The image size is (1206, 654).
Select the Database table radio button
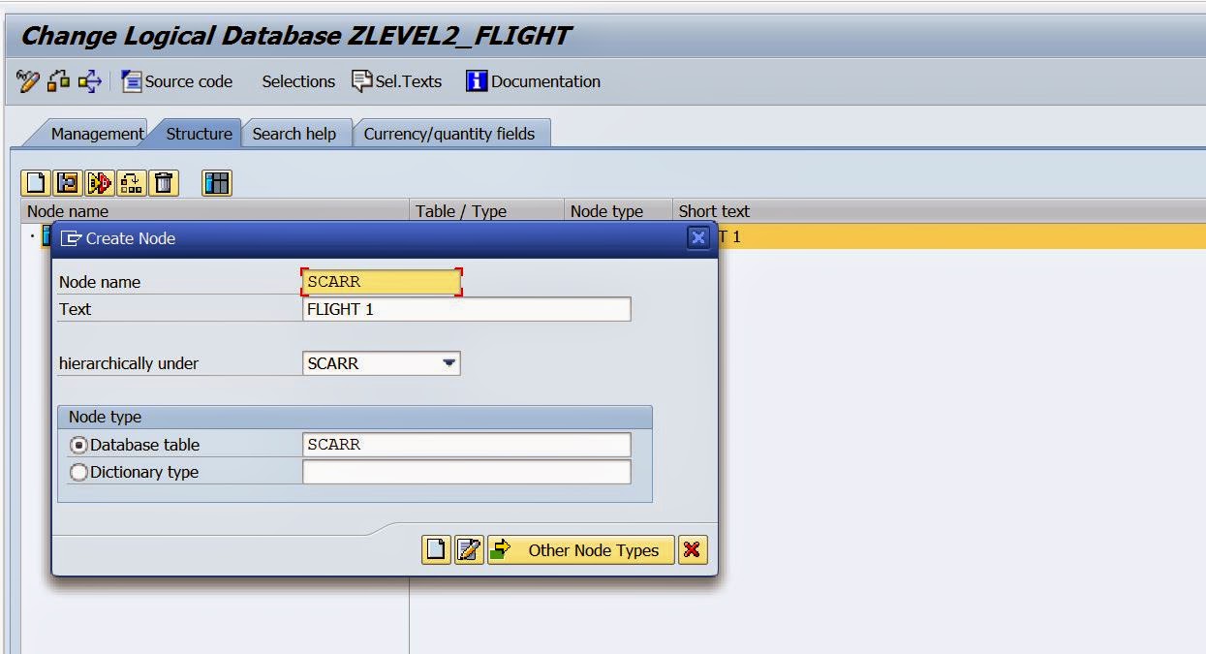[x=78, y=444]
